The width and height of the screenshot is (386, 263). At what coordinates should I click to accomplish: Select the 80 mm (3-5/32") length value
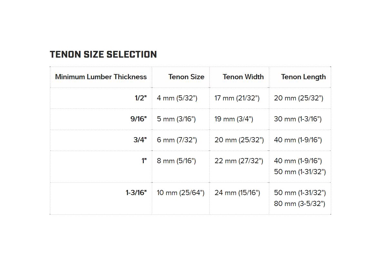pos(300,204)
